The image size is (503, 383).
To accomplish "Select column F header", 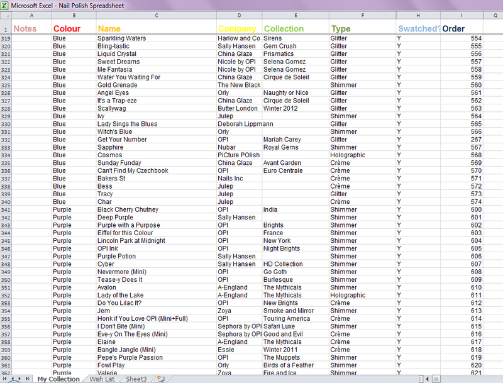I will 363,15.
